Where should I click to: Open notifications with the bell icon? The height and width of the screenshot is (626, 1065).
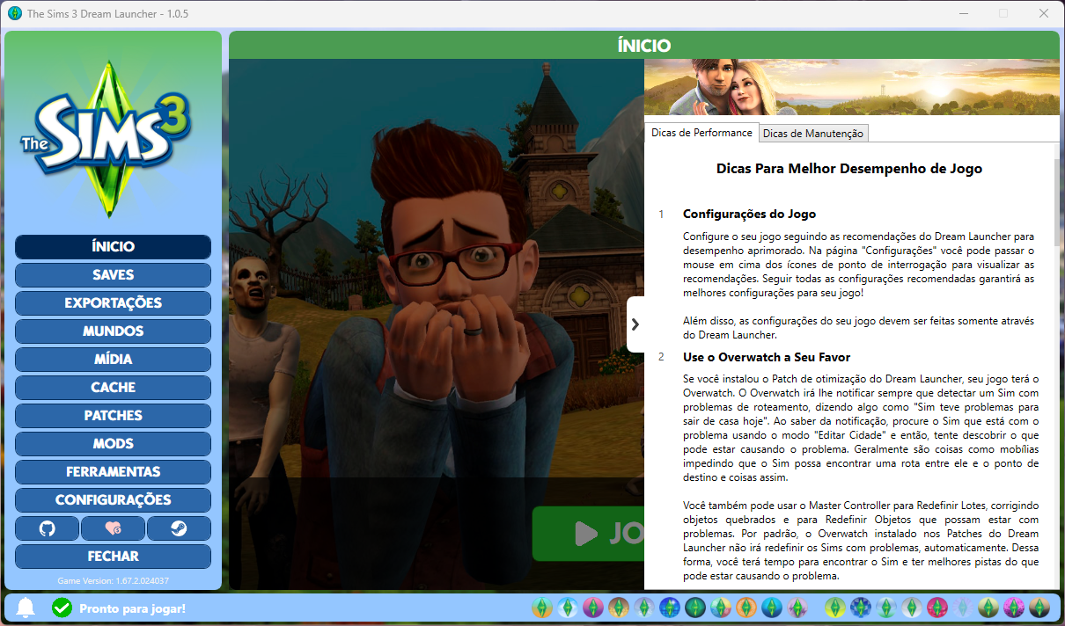26,608
